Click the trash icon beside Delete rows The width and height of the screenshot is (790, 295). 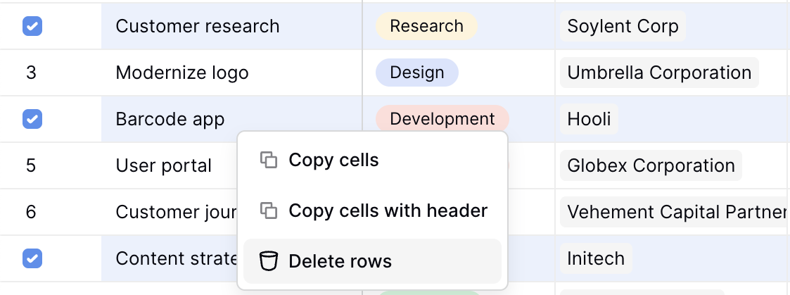tap(269, 261)
